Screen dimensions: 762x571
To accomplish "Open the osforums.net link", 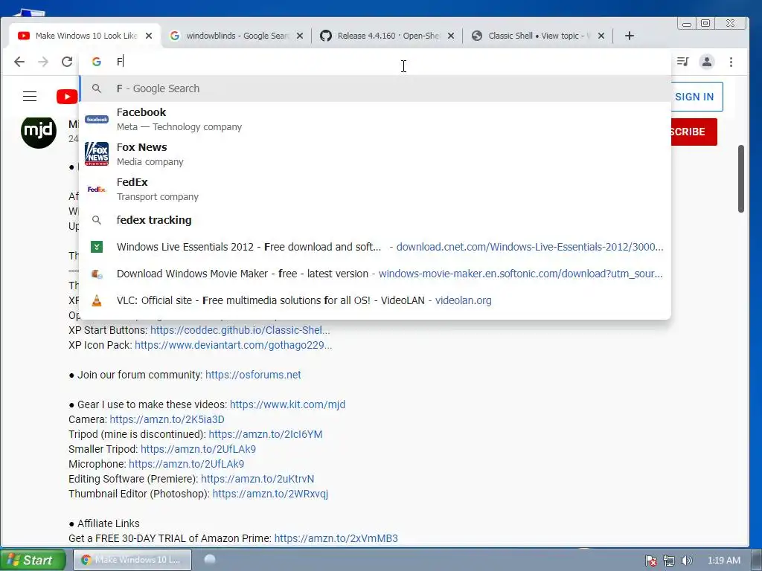I will [x=253, y=375].
